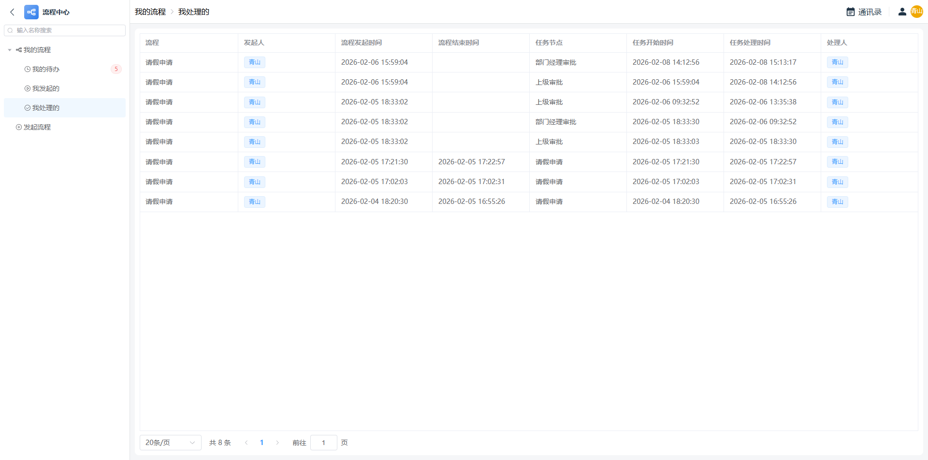Go to the previous page arrow
Screen dimensions: 928x460
(x=246, y=443)
